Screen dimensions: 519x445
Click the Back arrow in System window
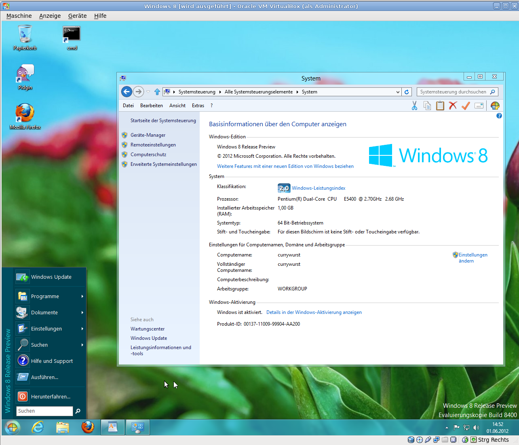pyautogui.click(x=127, y=92)
